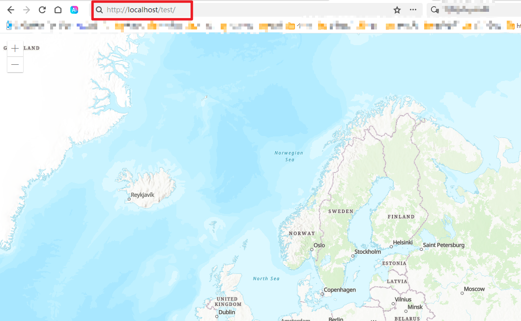The width and height of the screenshot is (521, 321).
Task: Click the BELARUS country label
Action: click(407, 319)
